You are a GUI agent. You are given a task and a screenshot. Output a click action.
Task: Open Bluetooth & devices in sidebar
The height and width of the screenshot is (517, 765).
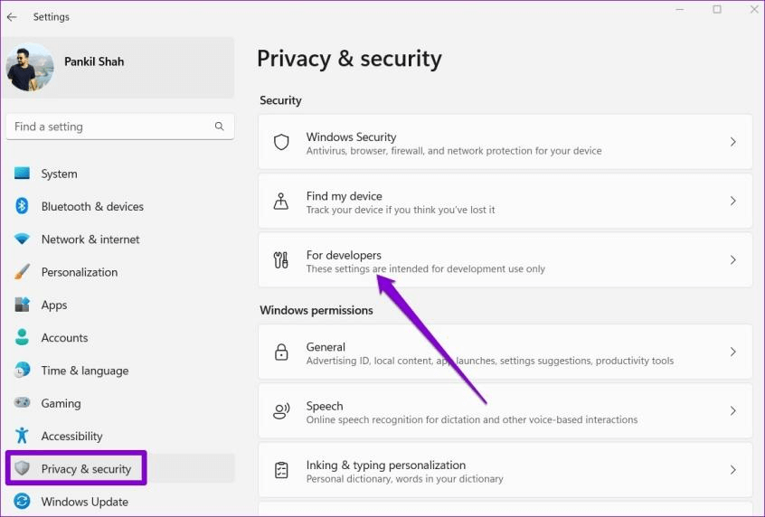91,206
